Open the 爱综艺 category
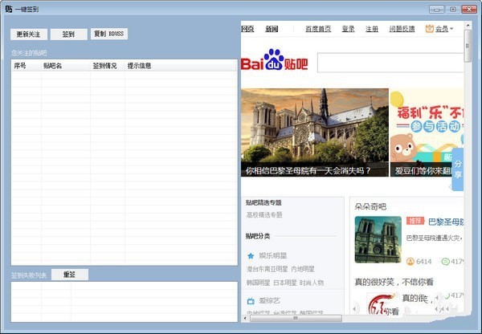Viewport: 482px width, 334px height. click(269, 301)
